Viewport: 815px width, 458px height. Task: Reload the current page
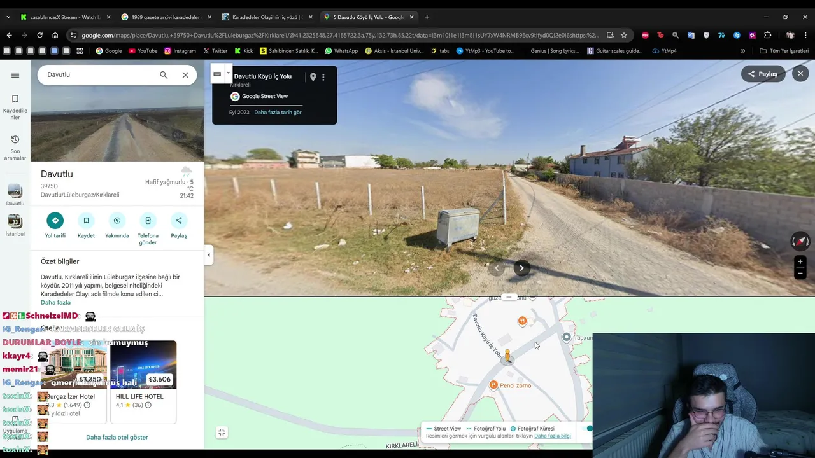point(39,35)
